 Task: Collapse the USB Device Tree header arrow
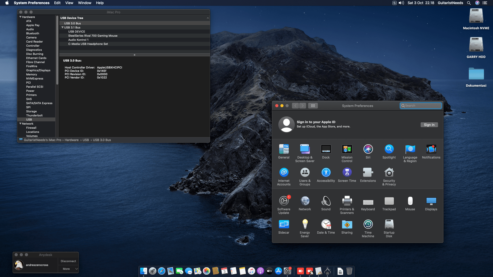coord(208,18)
